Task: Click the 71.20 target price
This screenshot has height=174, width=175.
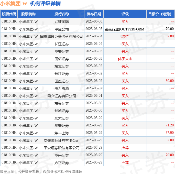Action: click(170, 125)
